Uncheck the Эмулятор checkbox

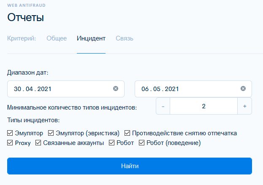click(x=10, y=133)
